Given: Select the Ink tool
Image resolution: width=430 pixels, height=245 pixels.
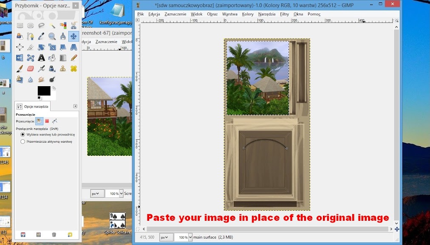Looking at the screenshot, I should coord(52,68).
